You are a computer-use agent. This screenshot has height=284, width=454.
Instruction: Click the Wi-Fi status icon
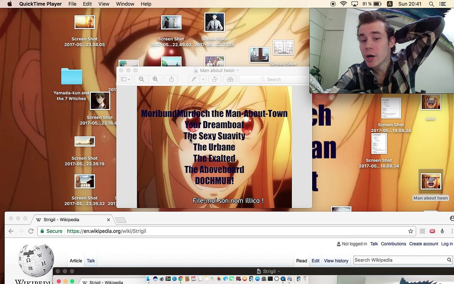[343, 4]
